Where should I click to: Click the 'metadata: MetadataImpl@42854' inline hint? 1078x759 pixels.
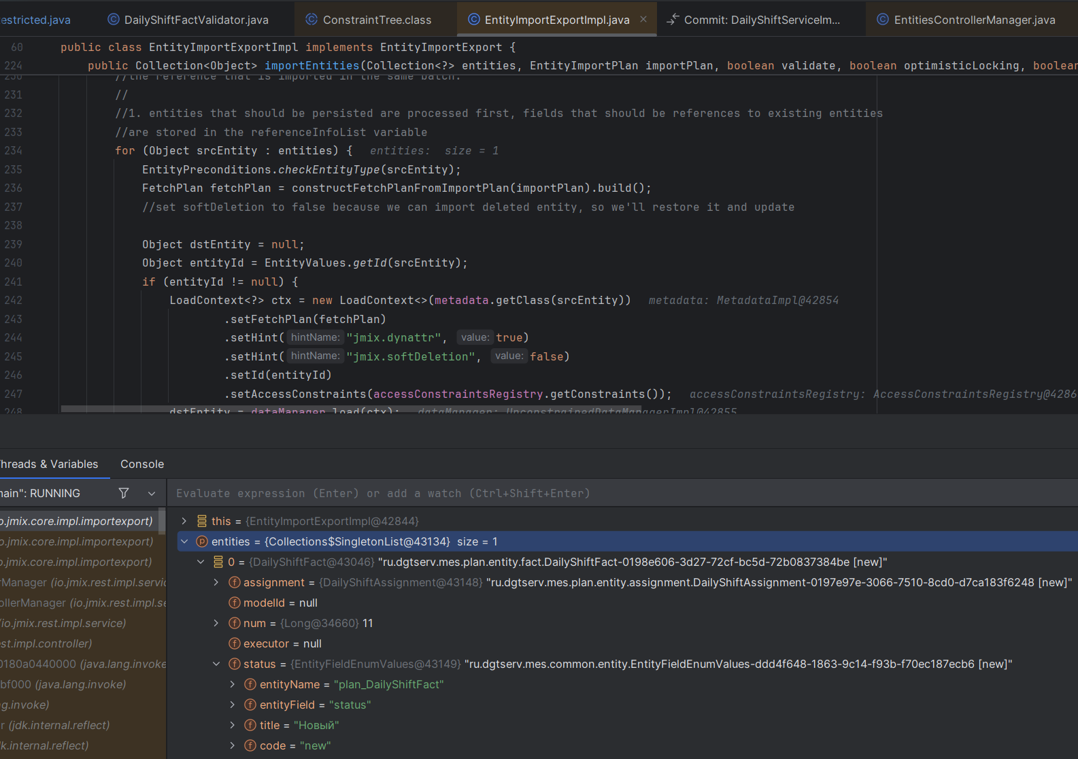(743, 300)
